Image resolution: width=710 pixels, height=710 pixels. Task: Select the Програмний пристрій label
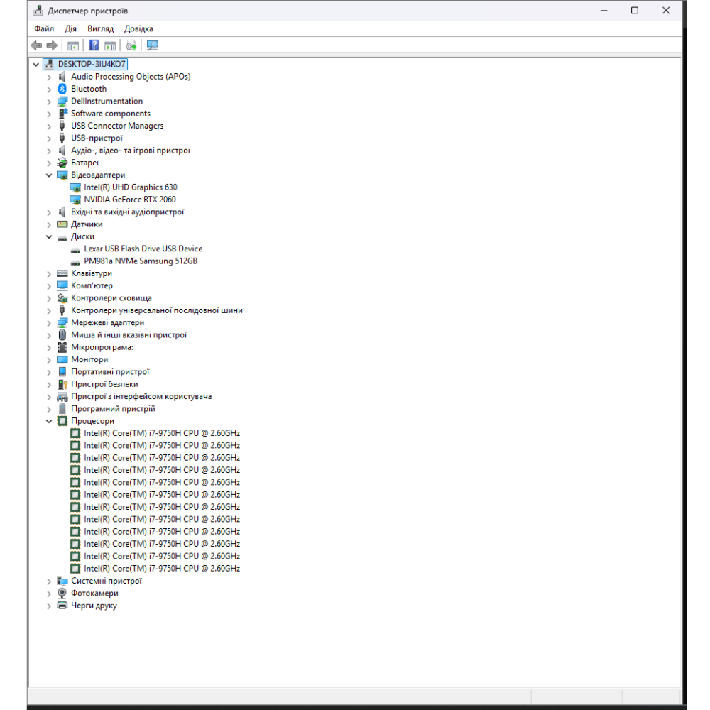pos(113,408)
